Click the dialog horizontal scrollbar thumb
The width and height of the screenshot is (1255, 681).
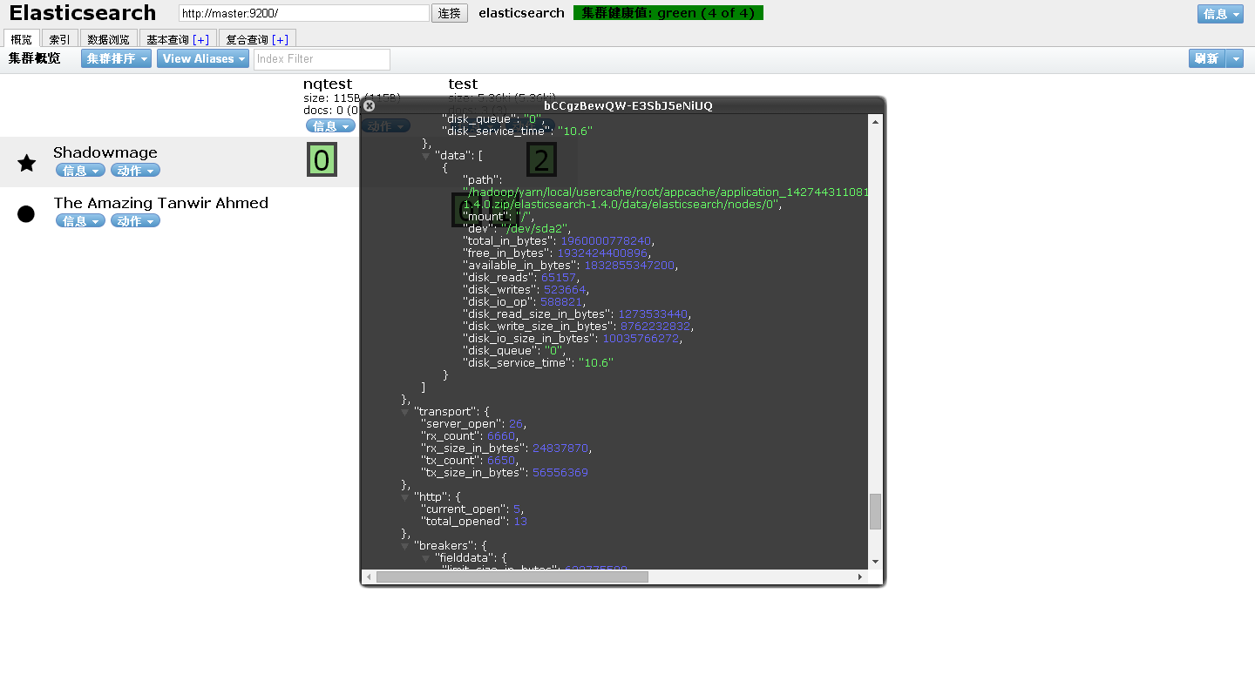(x=512, y=576)
